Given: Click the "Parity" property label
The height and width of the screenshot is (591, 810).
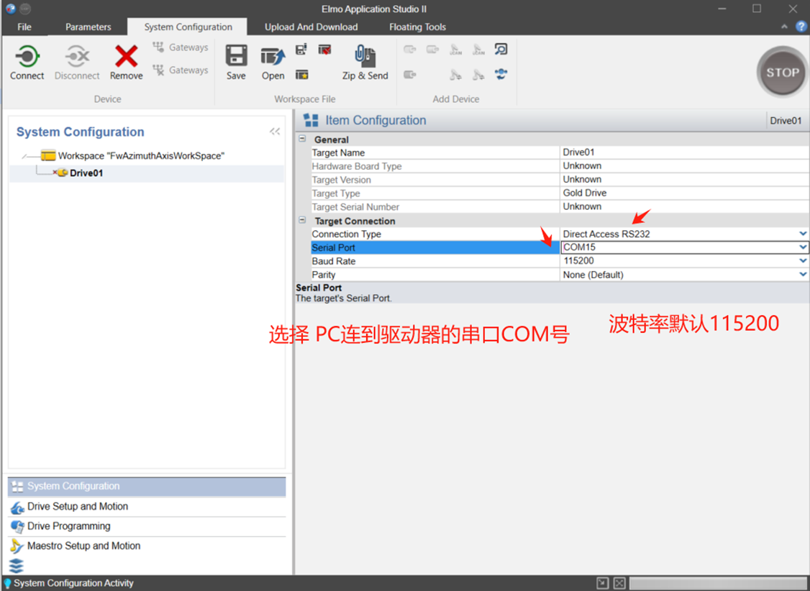Looking at the screenshot, I should (324, 275).
